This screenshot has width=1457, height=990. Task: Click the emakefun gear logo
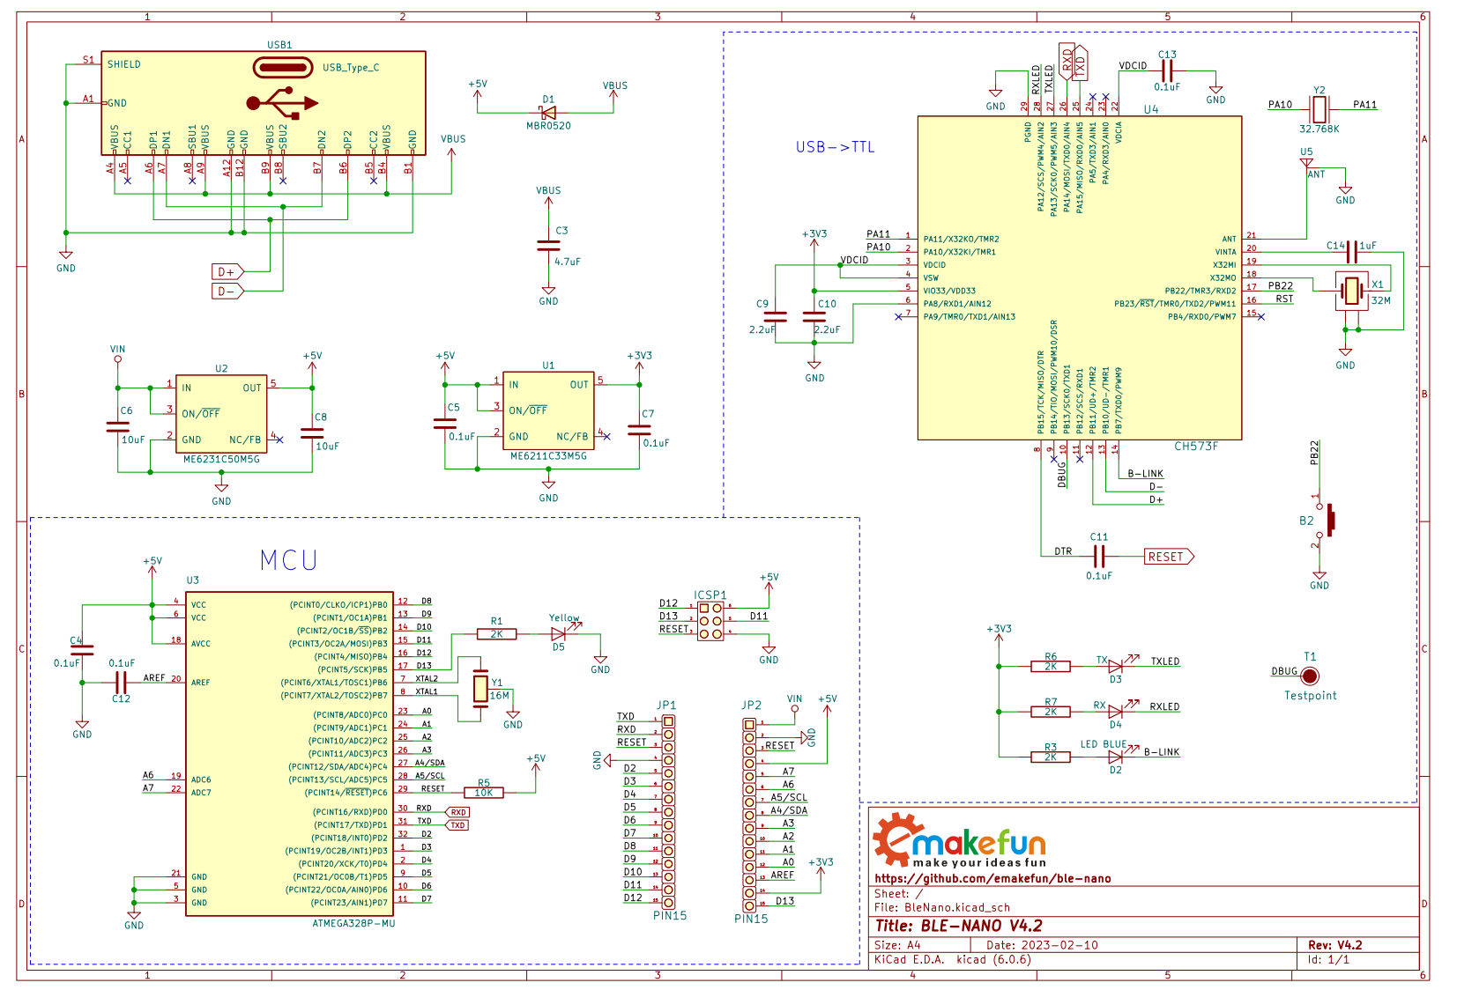click(896, 839)
